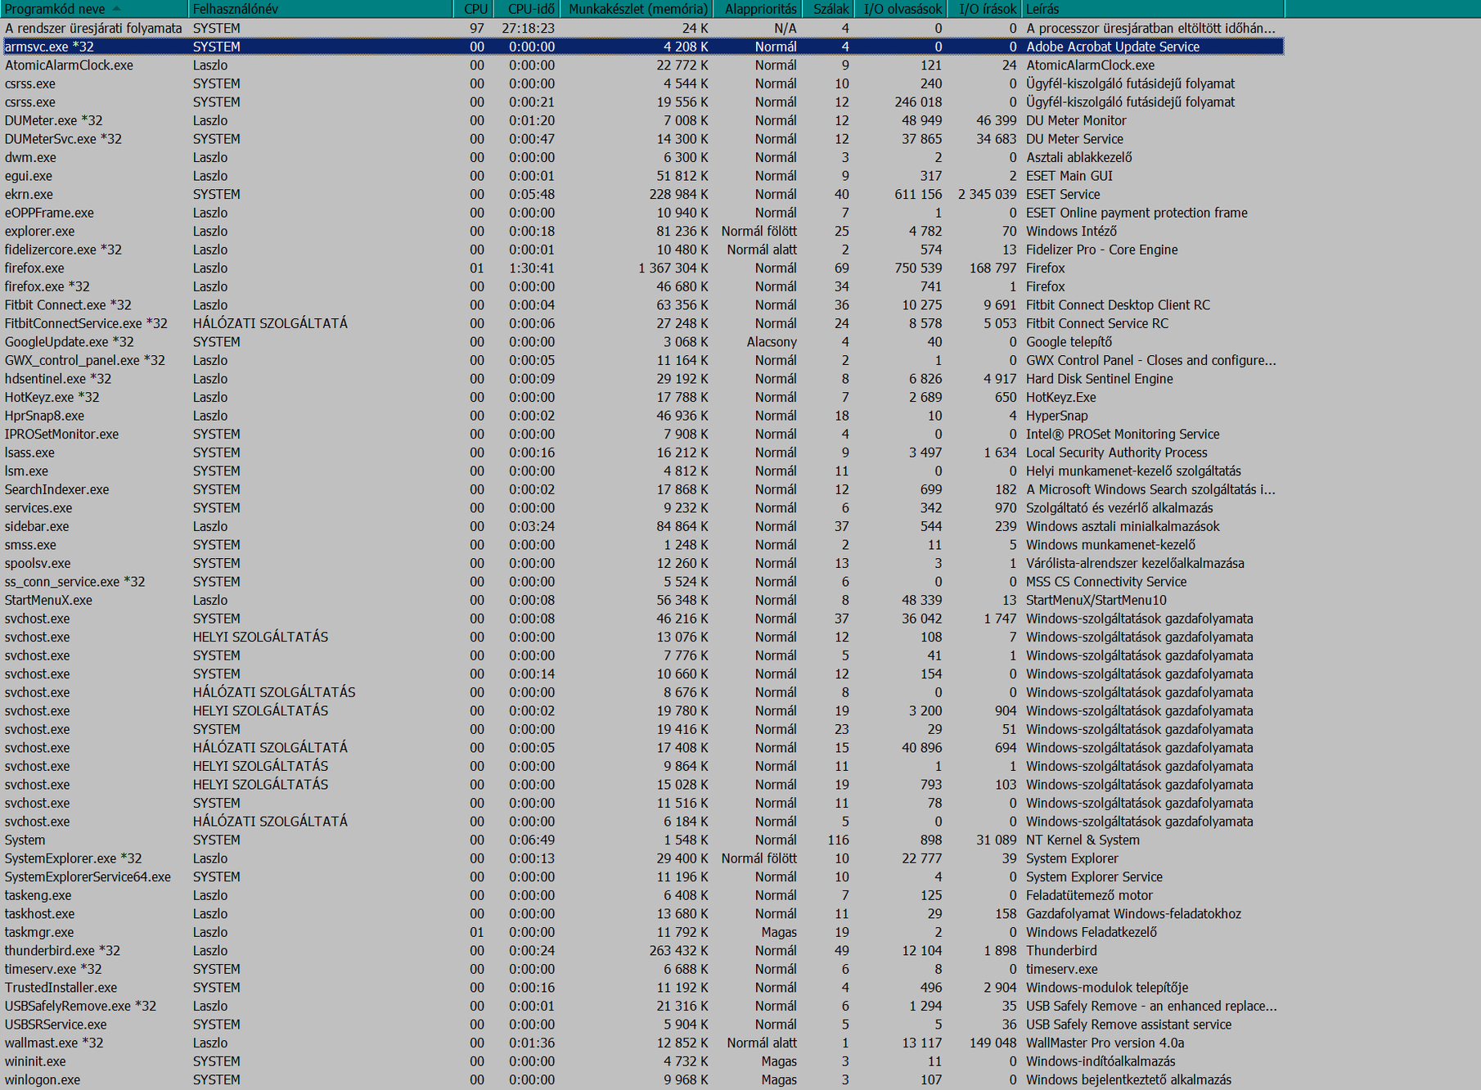Click the 'Adobe Acrobat Update Service' description

coord(1113,47)
